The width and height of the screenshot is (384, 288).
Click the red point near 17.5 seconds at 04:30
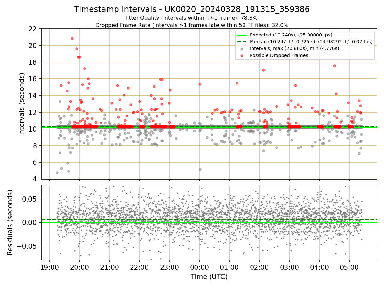(334, 66)
